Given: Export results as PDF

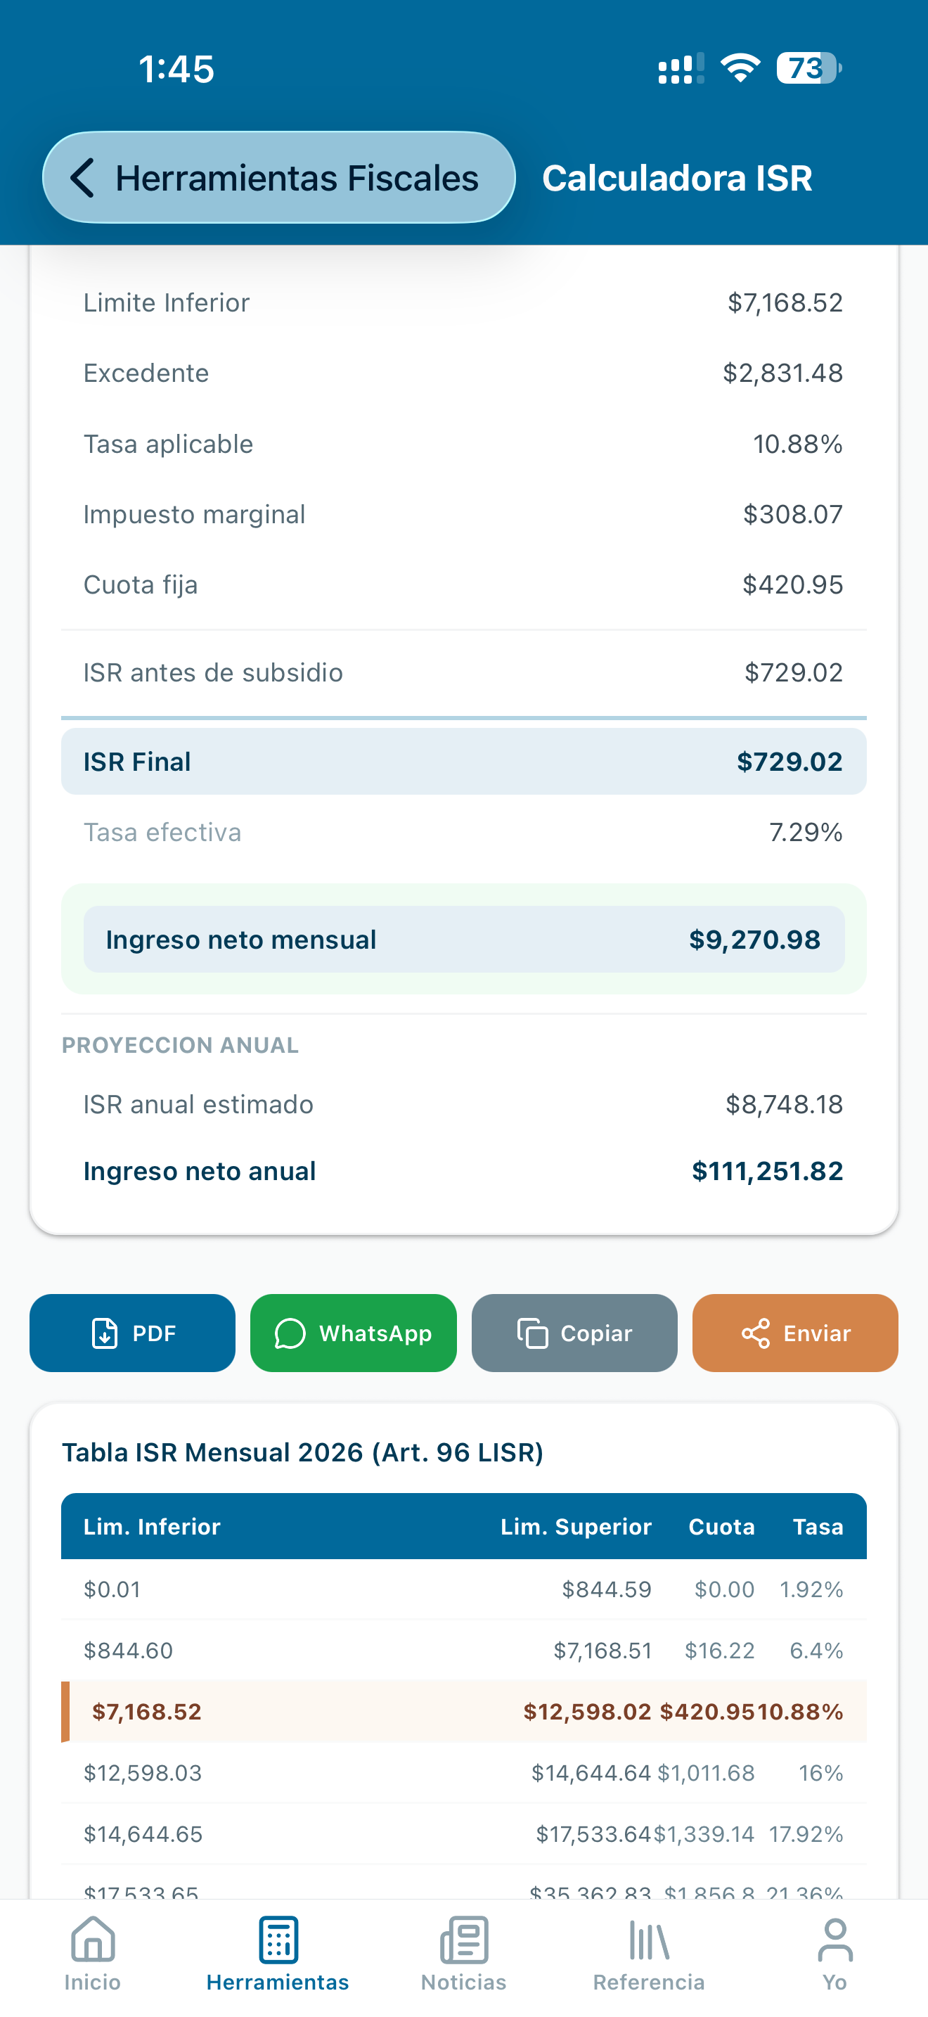Looking at the screenshot, I should 132,1333.
